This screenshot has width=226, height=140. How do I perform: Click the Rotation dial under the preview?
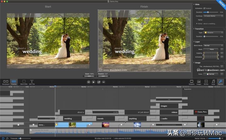[103, 76]
